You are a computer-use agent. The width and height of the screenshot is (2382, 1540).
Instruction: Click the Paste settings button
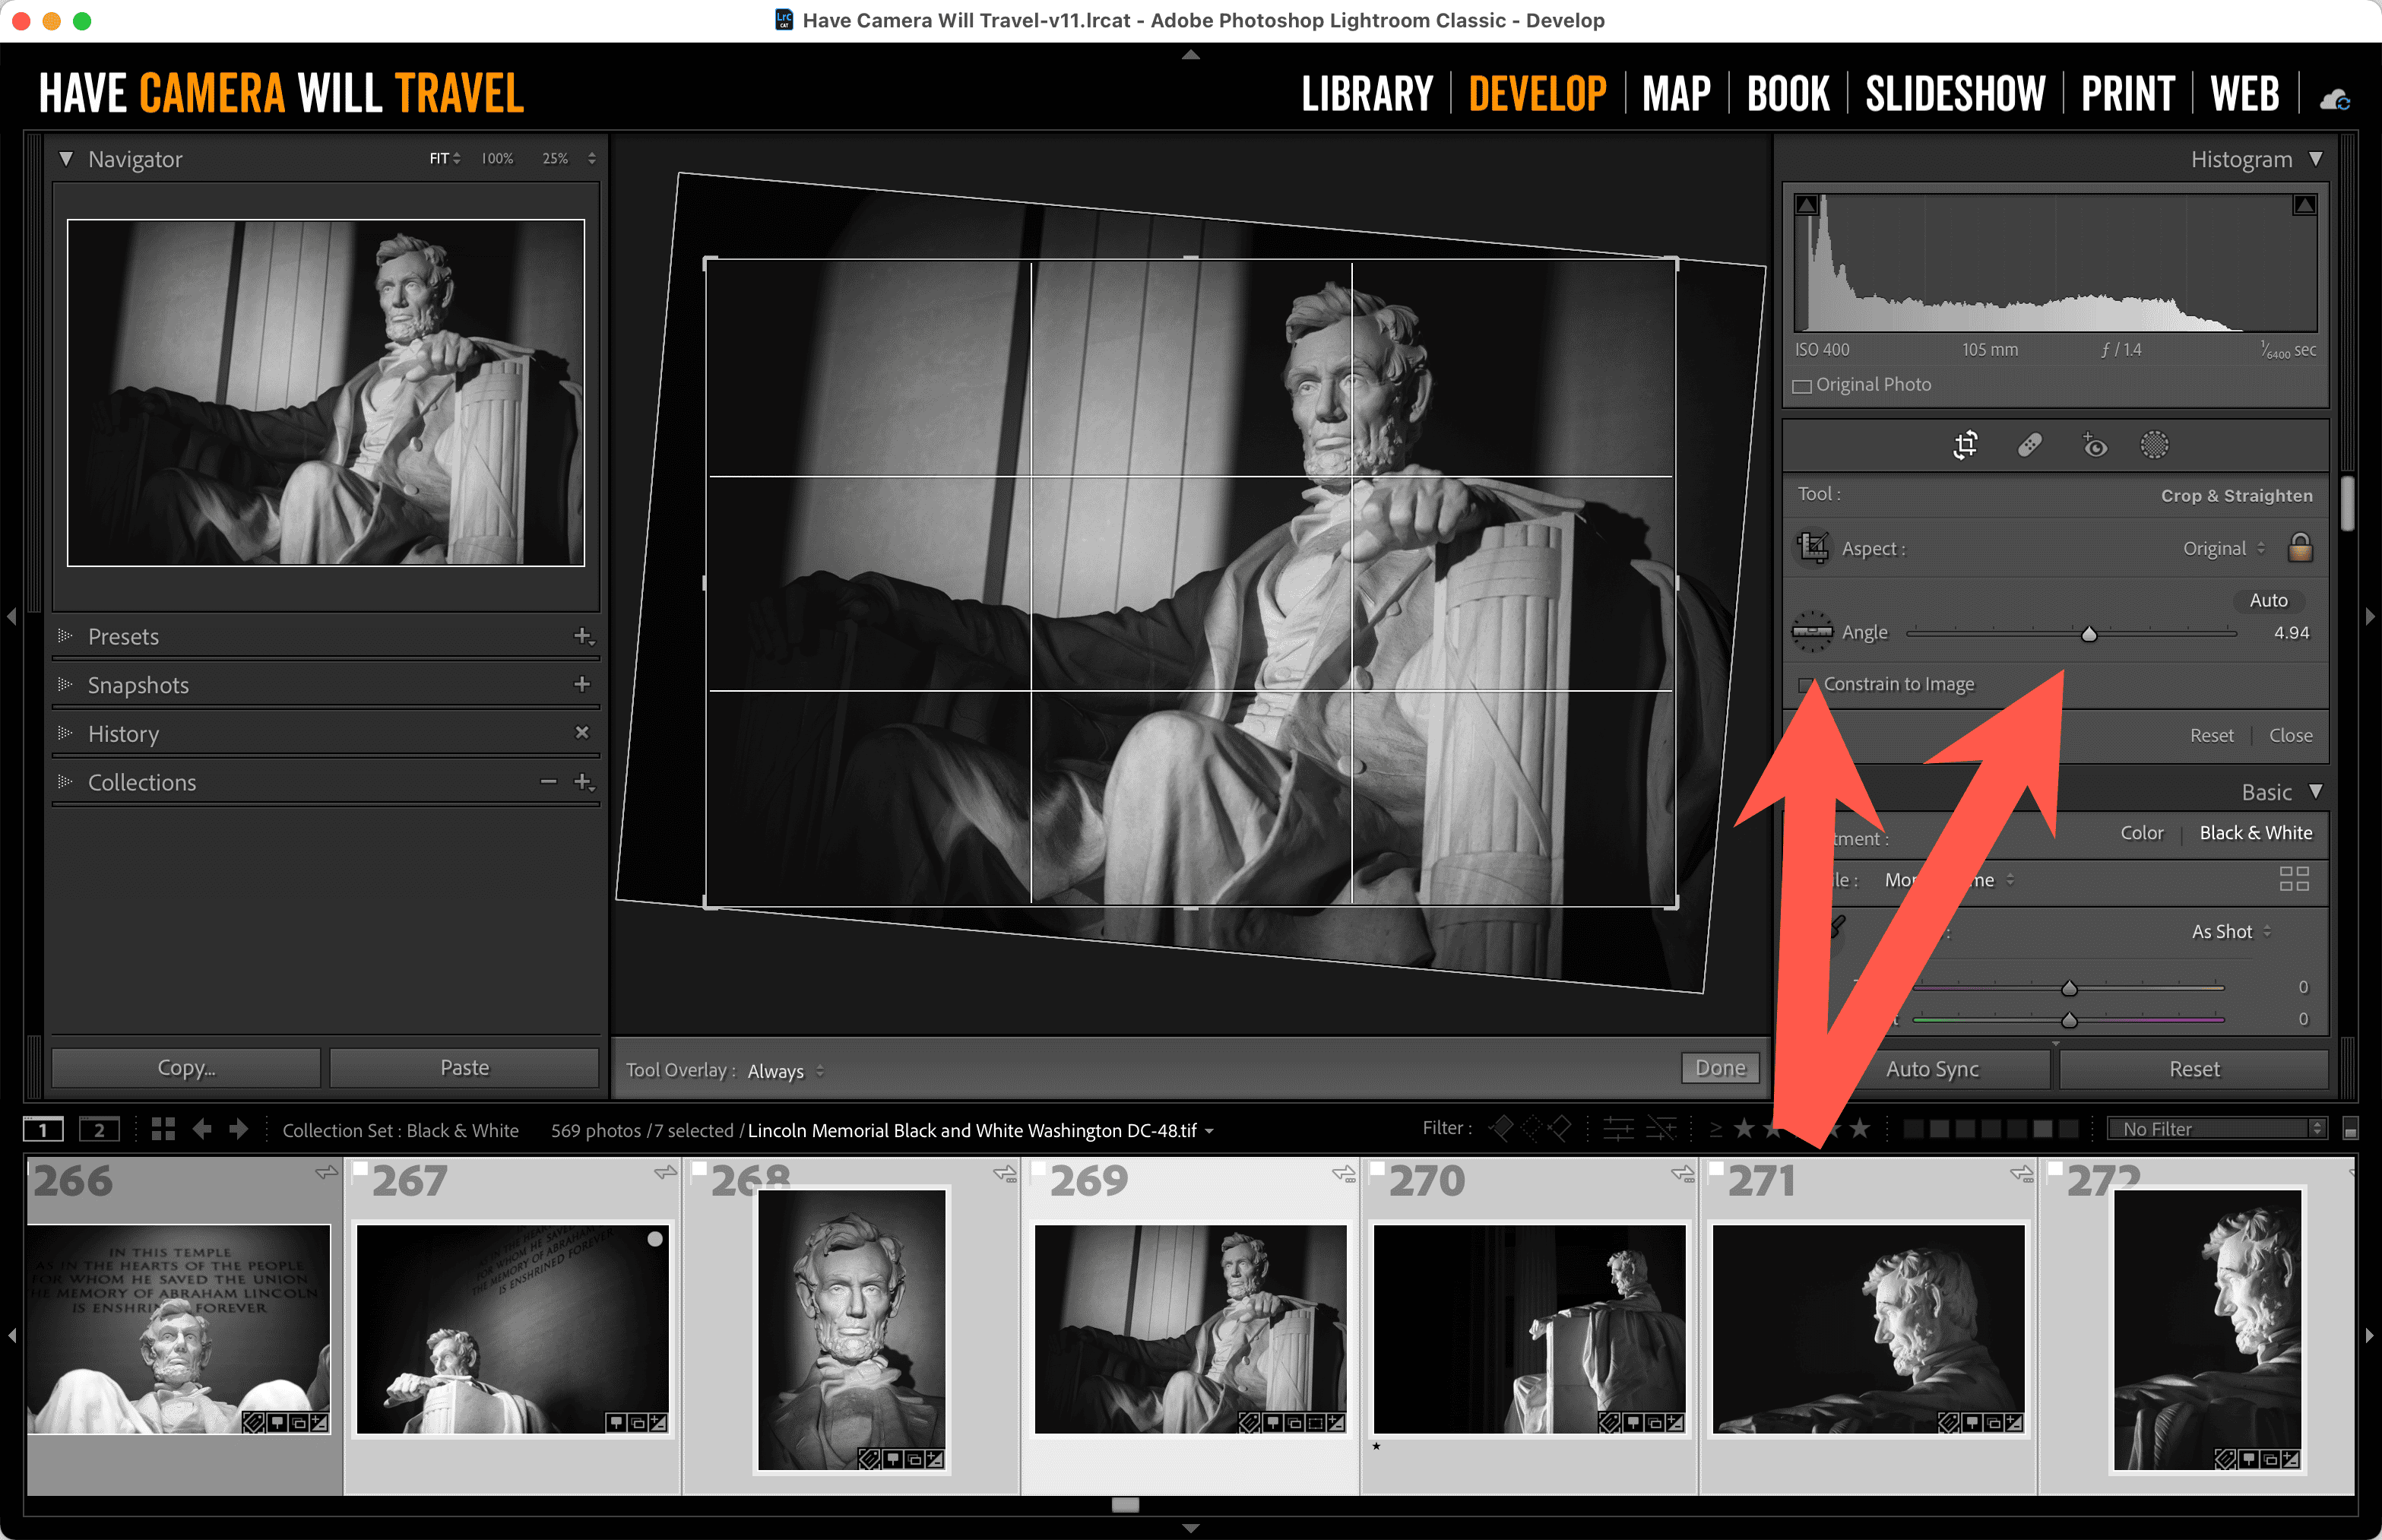[x=465, y=1067]
